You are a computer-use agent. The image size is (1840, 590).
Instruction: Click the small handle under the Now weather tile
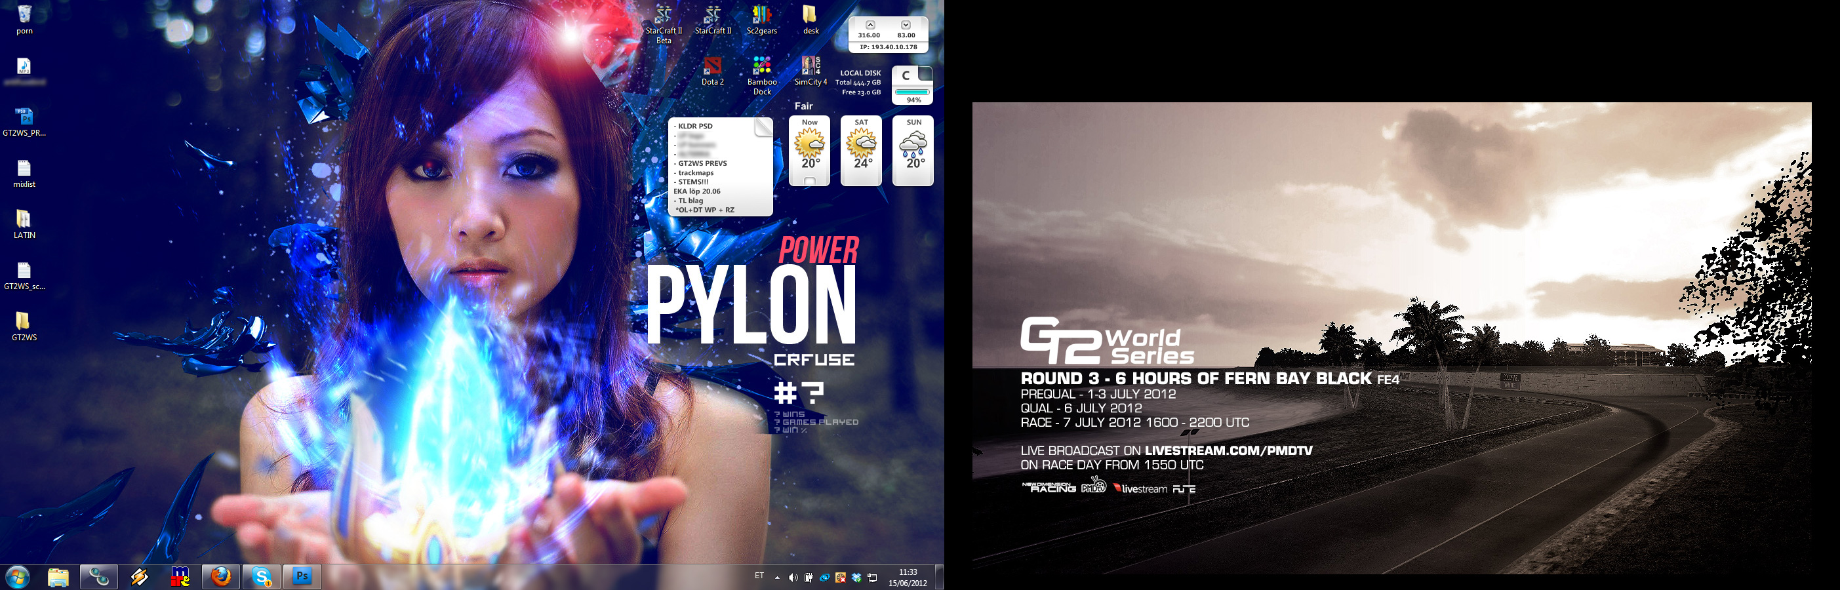(x=809, y=182)
